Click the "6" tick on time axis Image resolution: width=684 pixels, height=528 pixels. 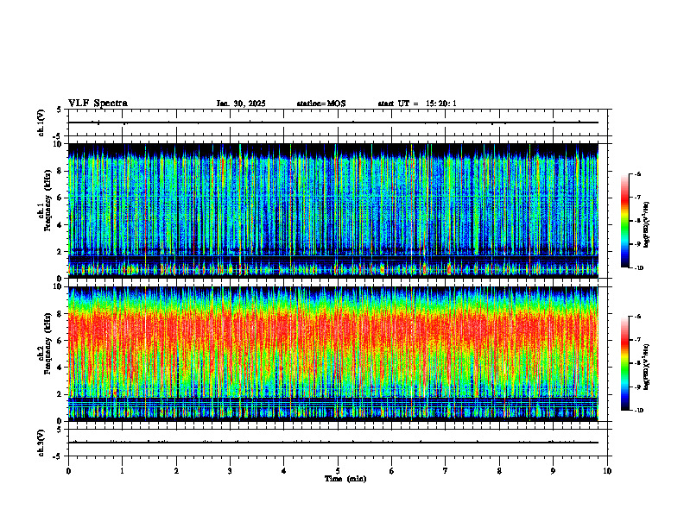392,471
